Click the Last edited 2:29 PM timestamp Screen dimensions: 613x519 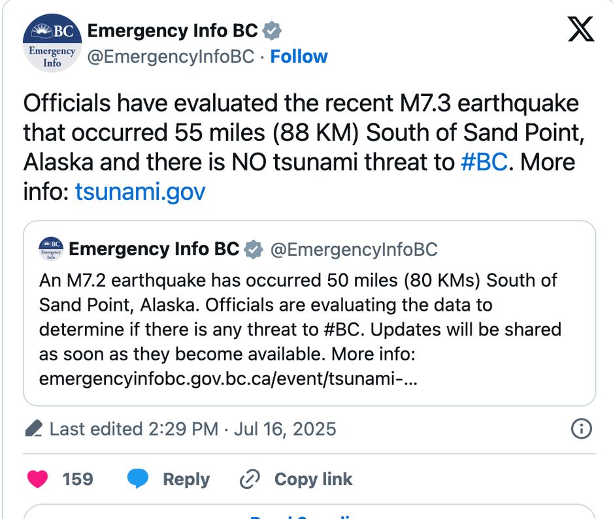click(193, 429)
